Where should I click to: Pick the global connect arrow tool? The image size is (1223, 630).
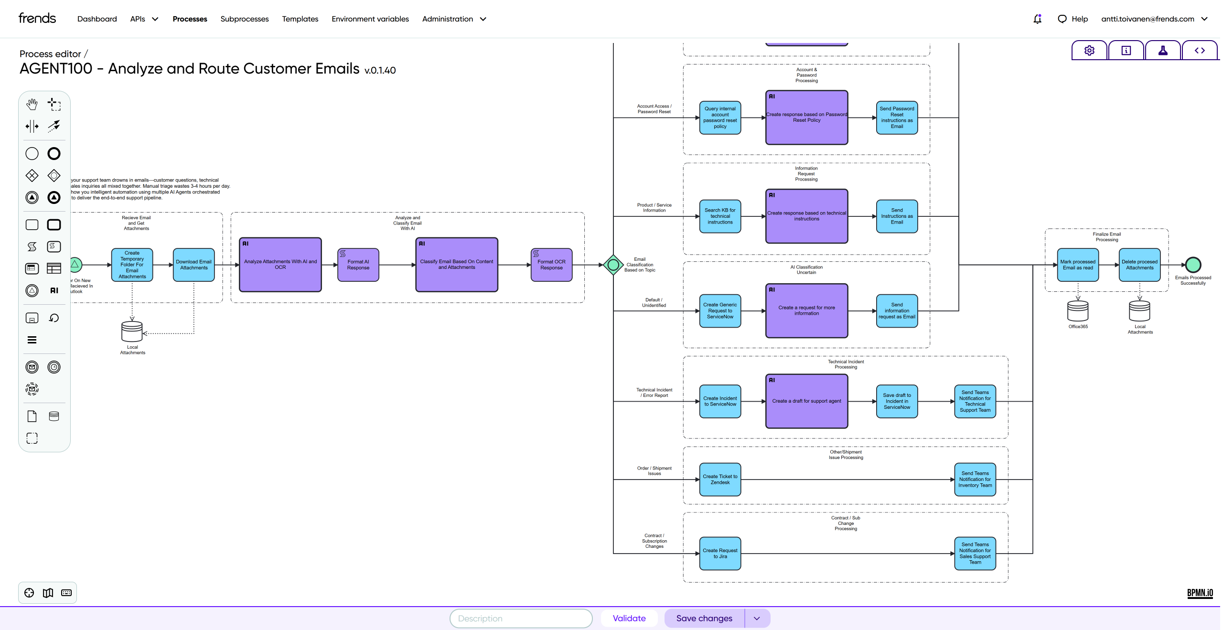point(54,126)
